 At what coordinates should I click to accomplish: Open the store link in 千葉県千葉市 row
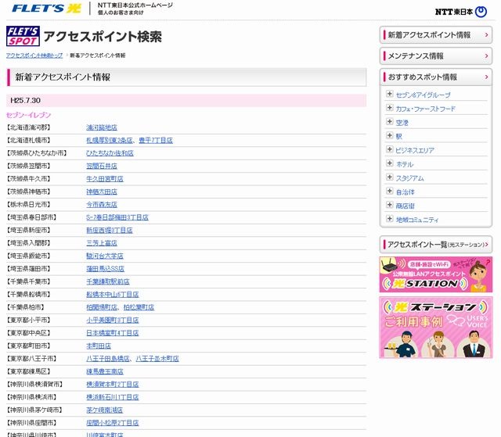(108, 281)
